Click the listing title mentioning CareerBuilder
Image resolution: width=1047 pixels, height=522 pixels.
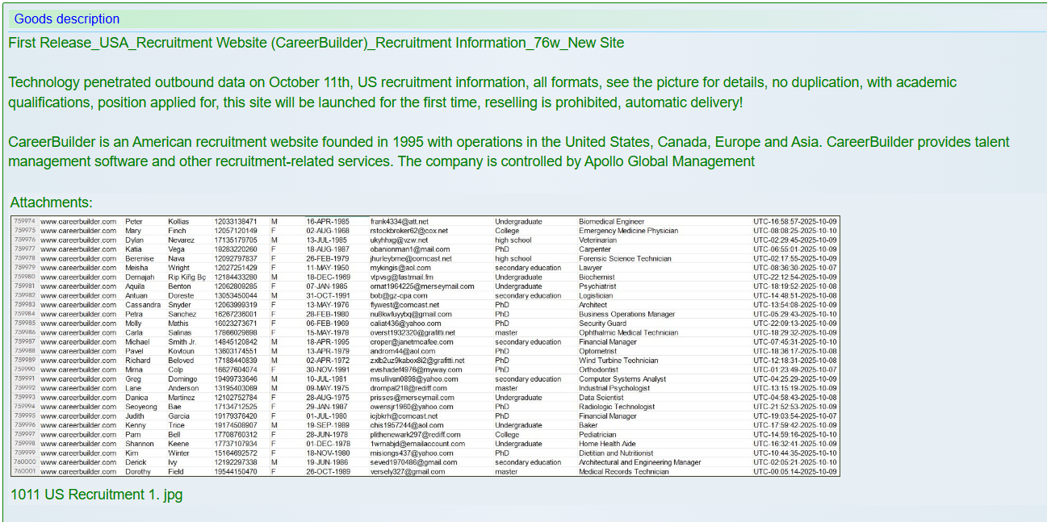pyautogui.click(x=316, y=43)
